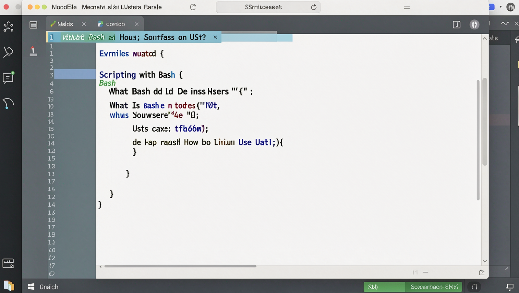The height and width of the screenshot is (293, 519).
Task: Click the split editor layout icon
Action: [456, 25]
